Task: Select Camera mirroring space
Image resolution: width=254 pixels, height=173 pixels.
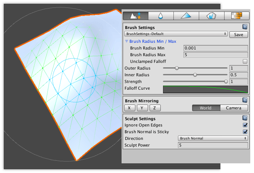Action: click(234, 108)
